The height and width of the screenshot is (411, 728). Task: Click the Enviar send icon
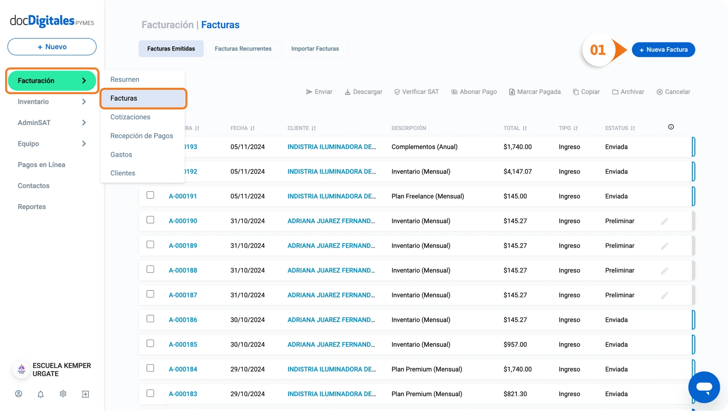(x=309, y=92)
